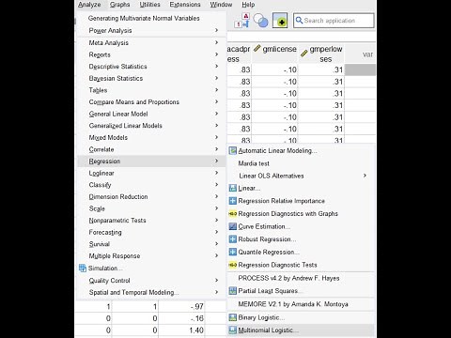Screen dimensions: 451x338
Task: Select the empty var column header
Action: 361,54
